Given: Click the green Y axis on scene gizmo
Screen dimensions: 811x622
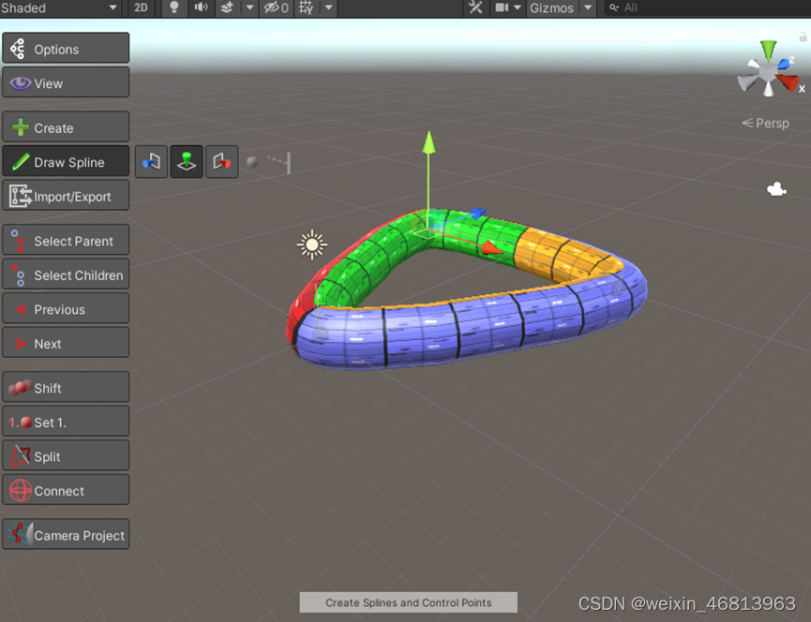Looking at the screenshot, I should pos(769,47).
